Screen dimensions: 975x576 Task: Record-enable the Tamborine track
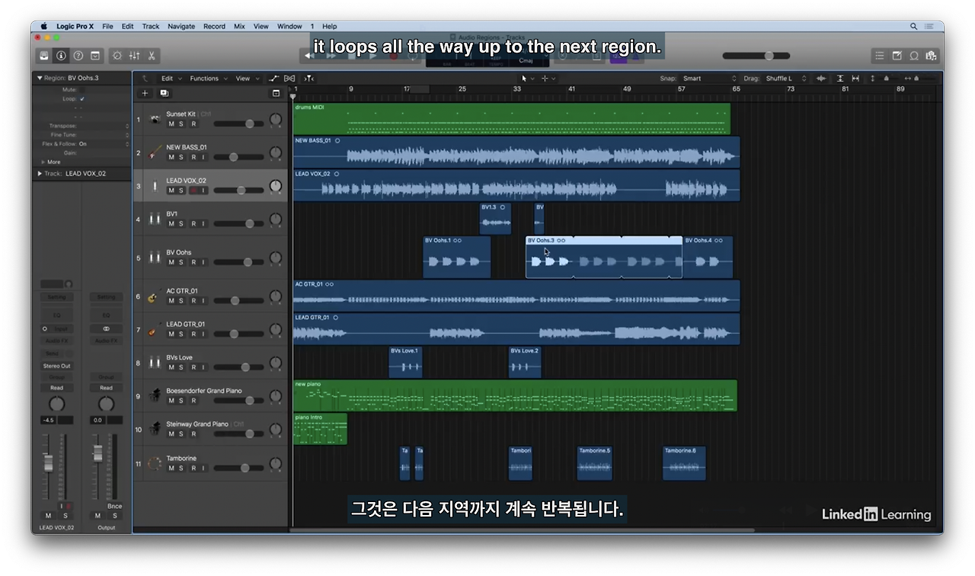(x=193, y=468)
